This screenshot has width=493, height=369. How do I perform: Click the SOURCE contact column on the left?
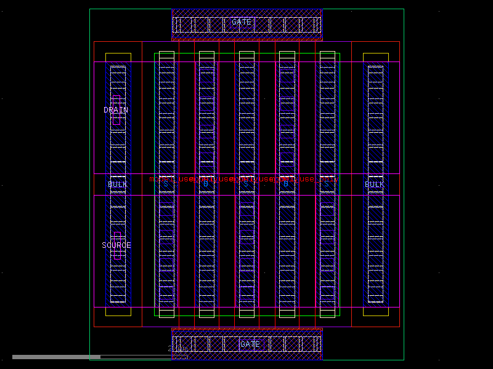[x=117, y=246]
